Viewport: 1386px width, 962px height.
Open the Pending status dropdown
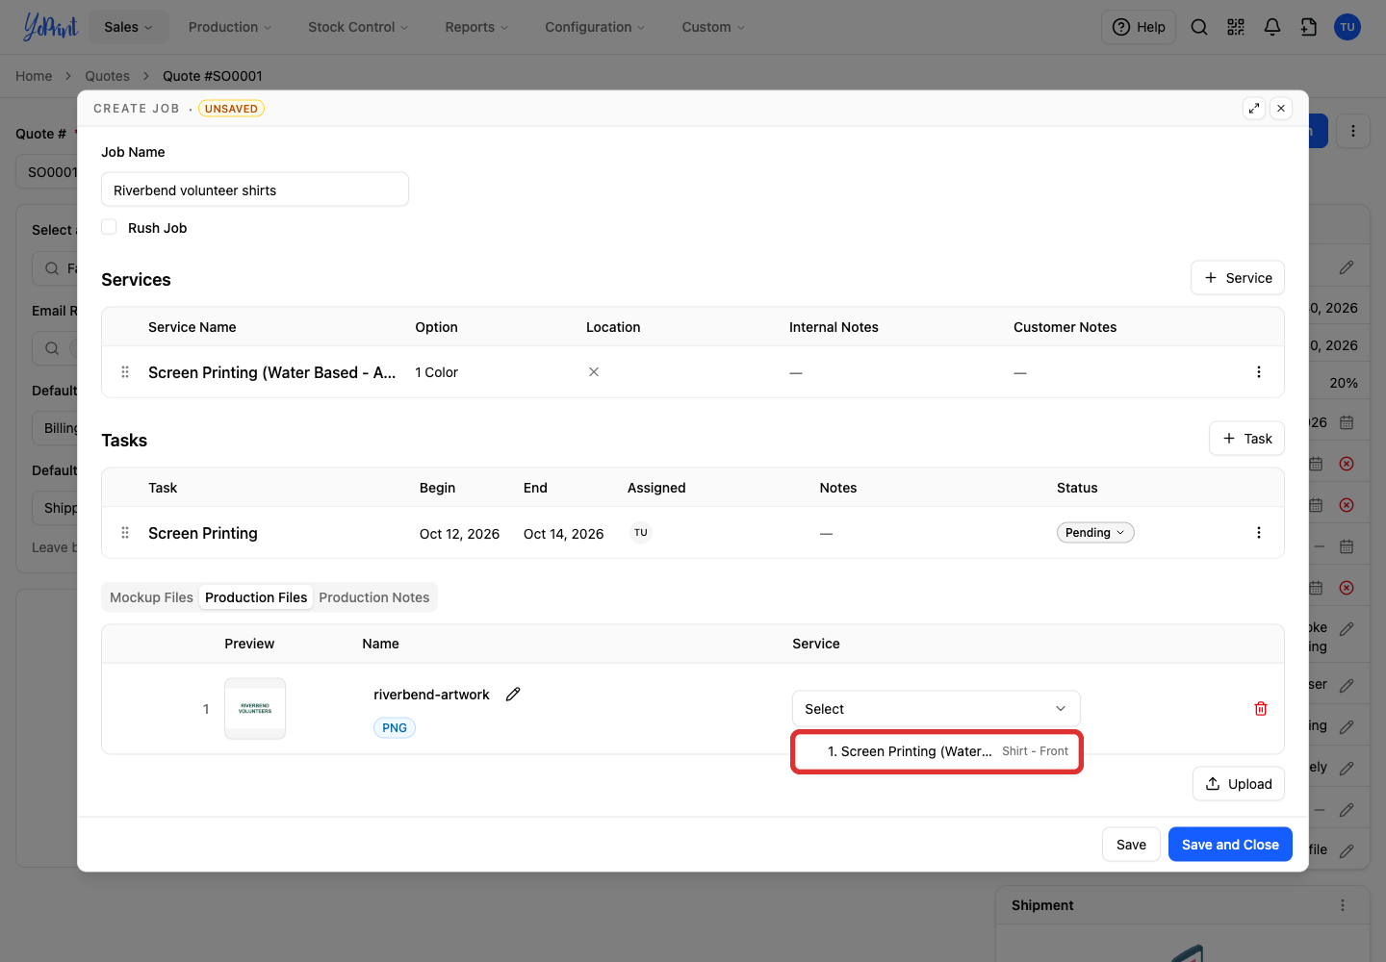[x=1095, y=533]
